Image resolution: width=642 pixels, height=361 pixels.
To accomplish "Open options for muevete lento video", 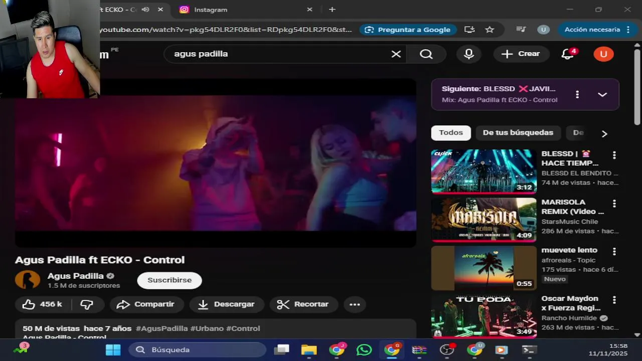I will [614, 252].
